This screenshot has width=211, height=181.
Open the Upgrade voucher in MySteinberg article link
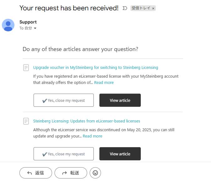pyautogui.click(x=96, y=67)
